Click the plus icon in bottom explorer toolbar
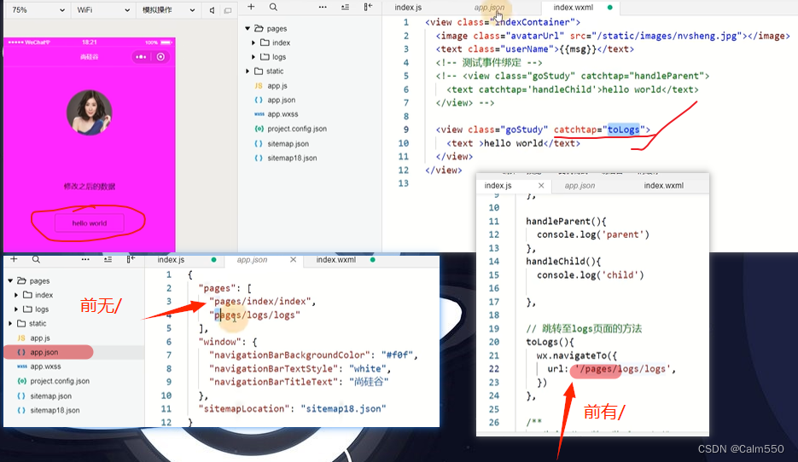 tap(14, 259)
